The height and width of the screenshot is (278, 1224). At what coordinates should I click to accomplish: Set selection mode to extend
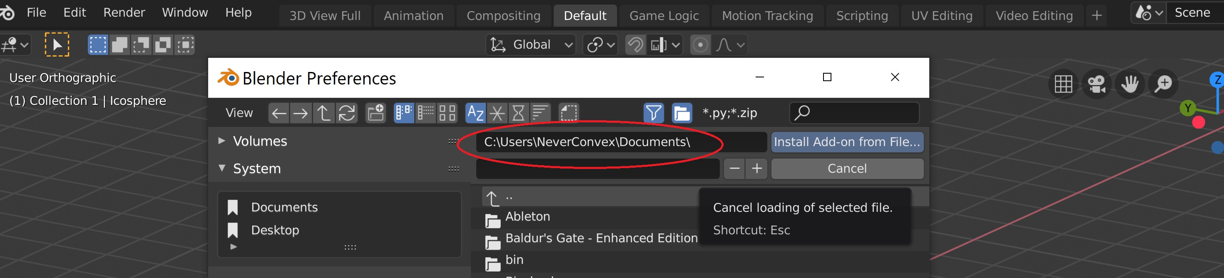pyautogui.click(x=119, y=45)
